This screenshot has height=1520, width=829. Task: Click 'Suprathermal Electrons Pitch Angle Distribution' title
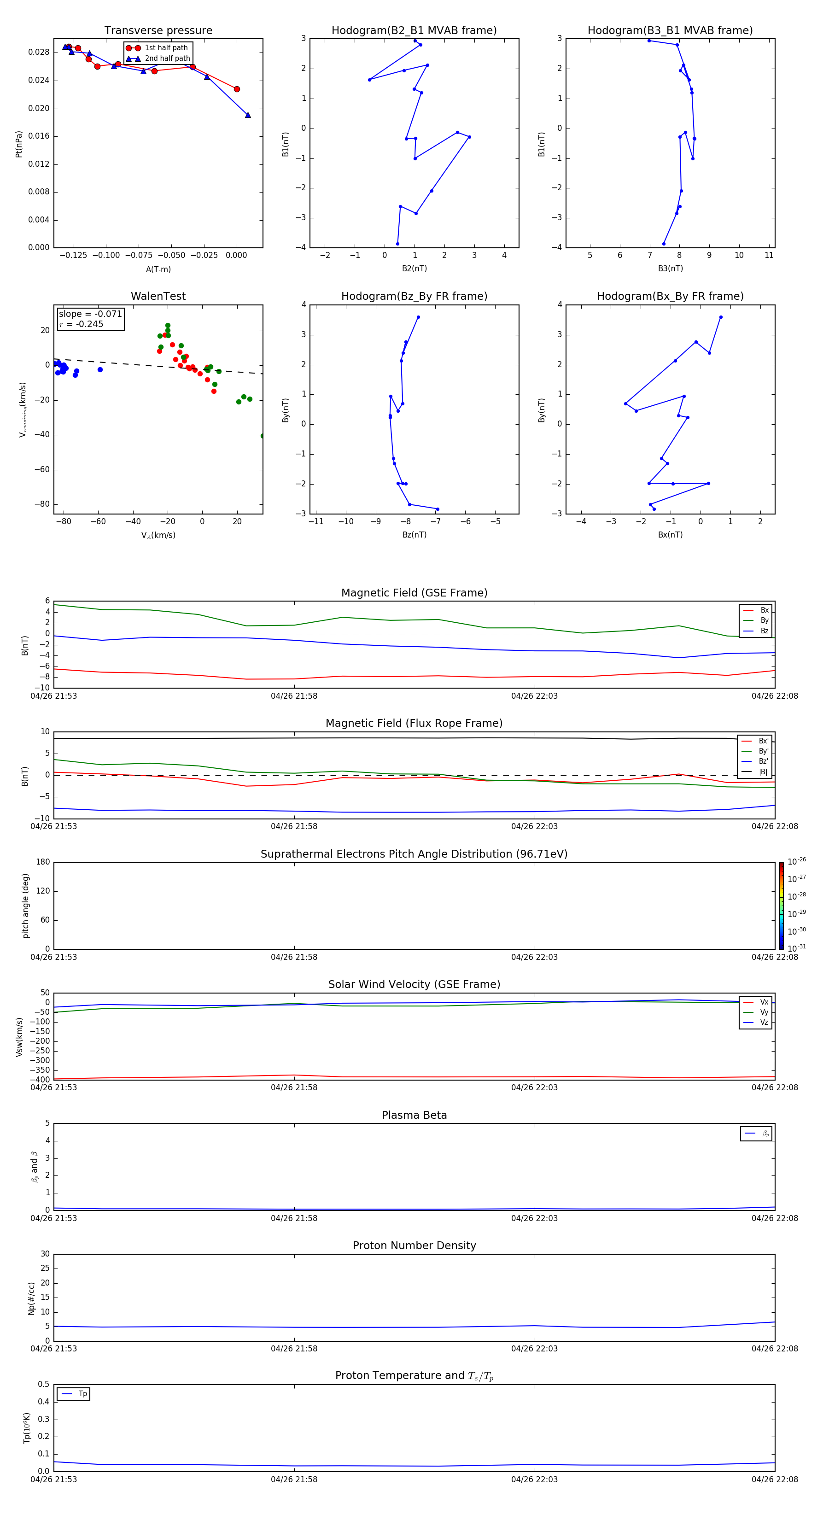pos(414,854)
